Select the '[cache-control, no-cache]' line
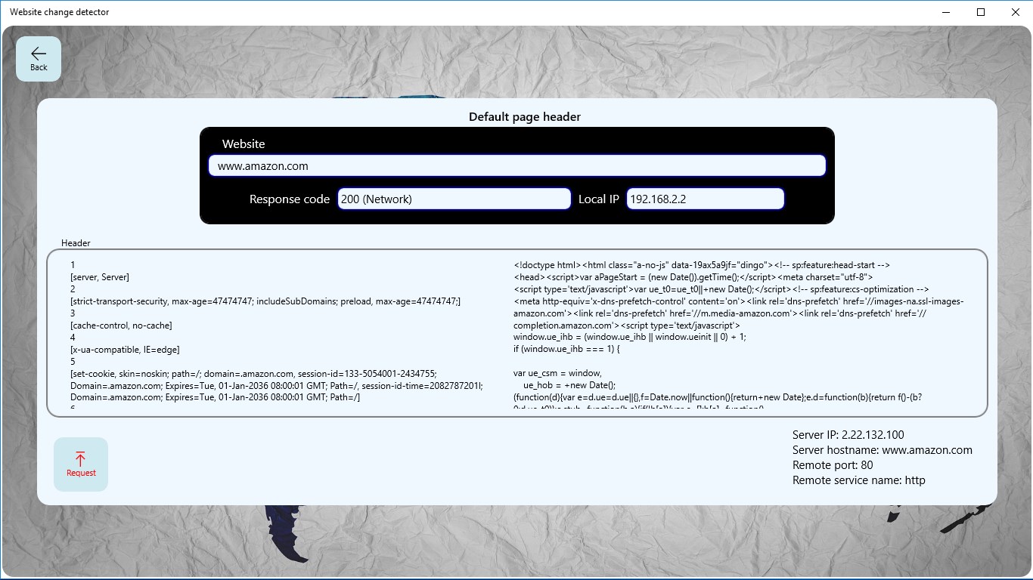This screenshot has width=1033, height=580. (121, 325)
